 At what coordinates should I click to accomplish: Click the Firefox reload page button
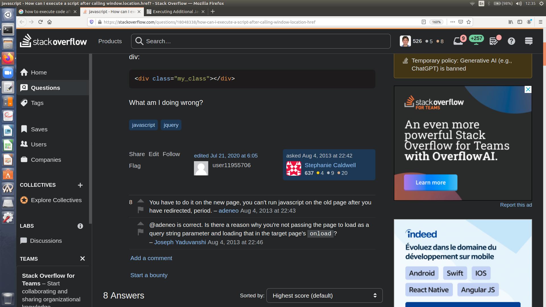coord(40,22)
